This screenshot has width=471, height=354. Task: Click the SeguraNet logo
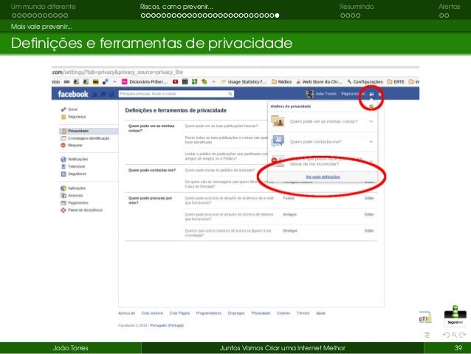point(455,315)
